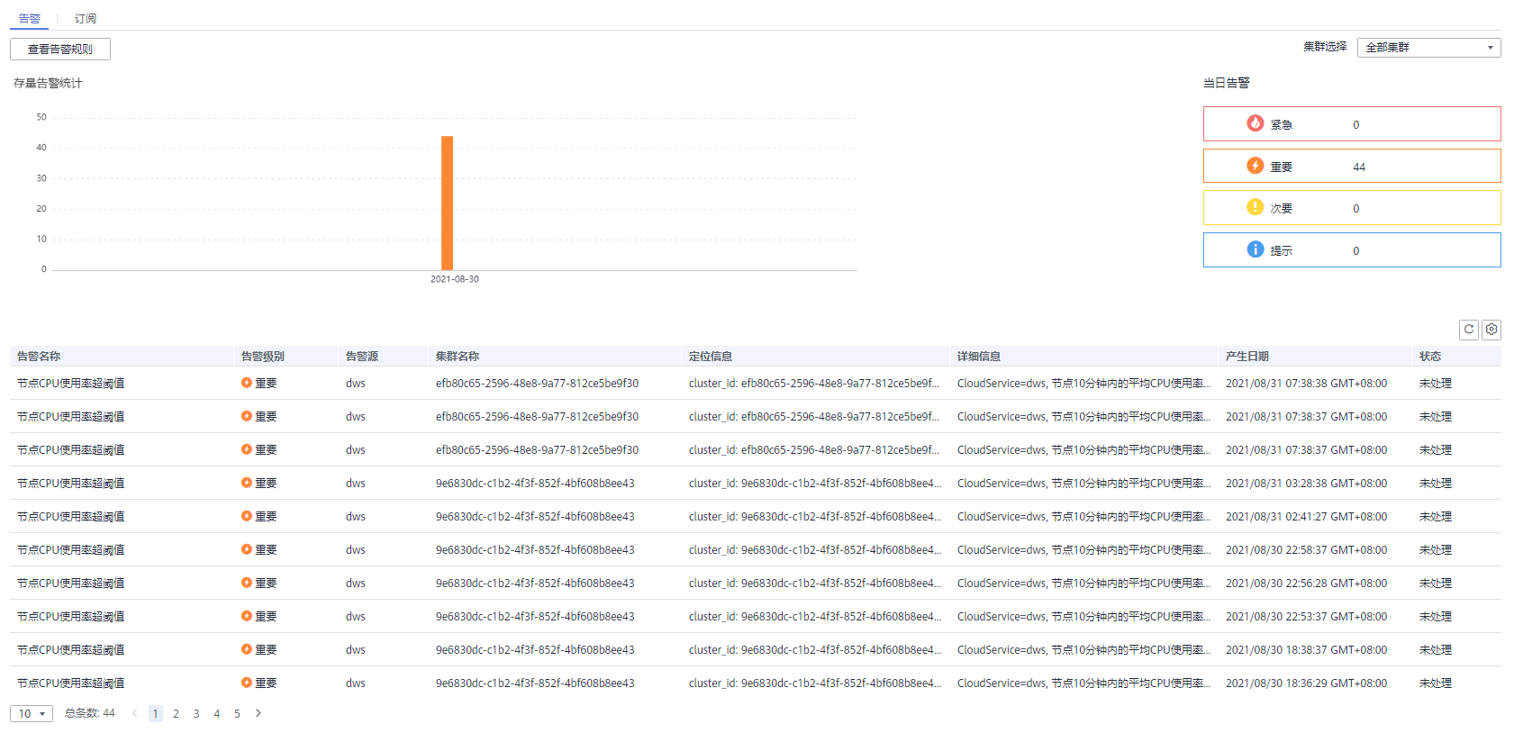
Task: Go to page 4 of alarms
Action: click(217, 714)
